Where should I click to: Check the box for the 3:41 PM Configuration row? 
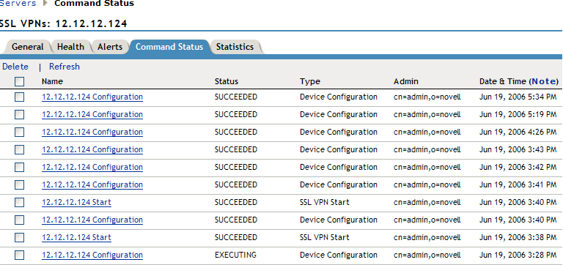pyautogui.click(x=19, y=184)
